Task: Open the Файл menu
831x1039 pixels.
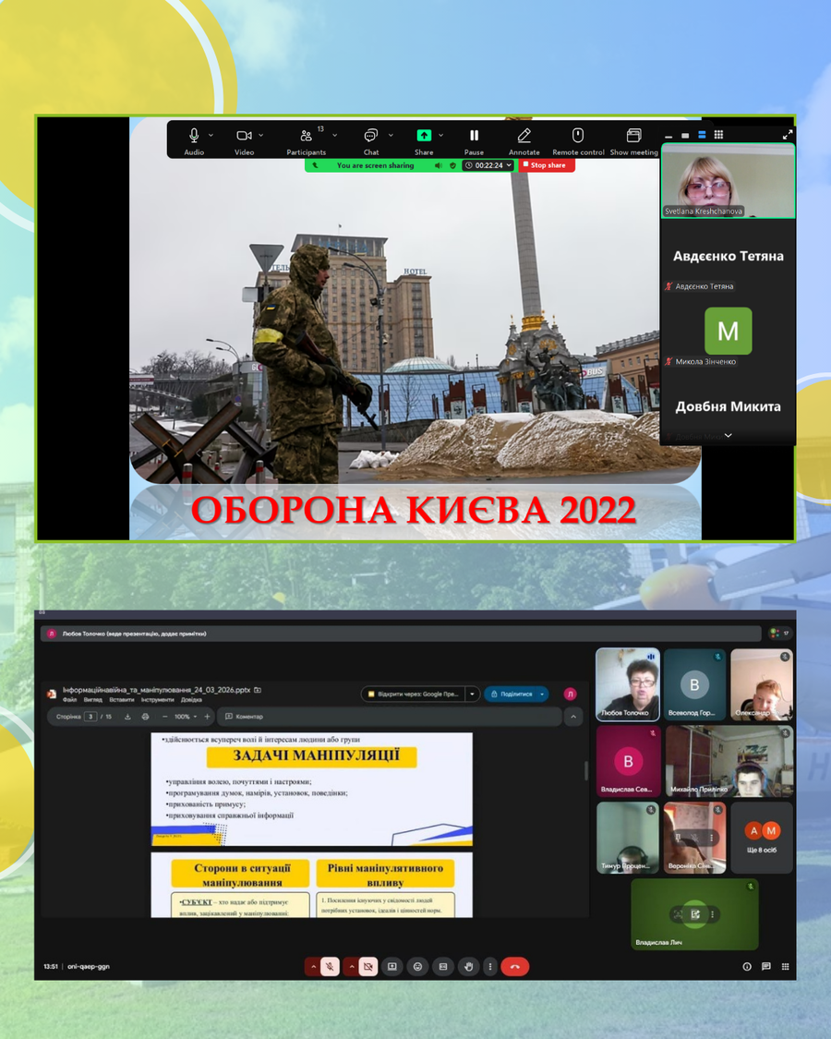Action: (x=69, y=700)
